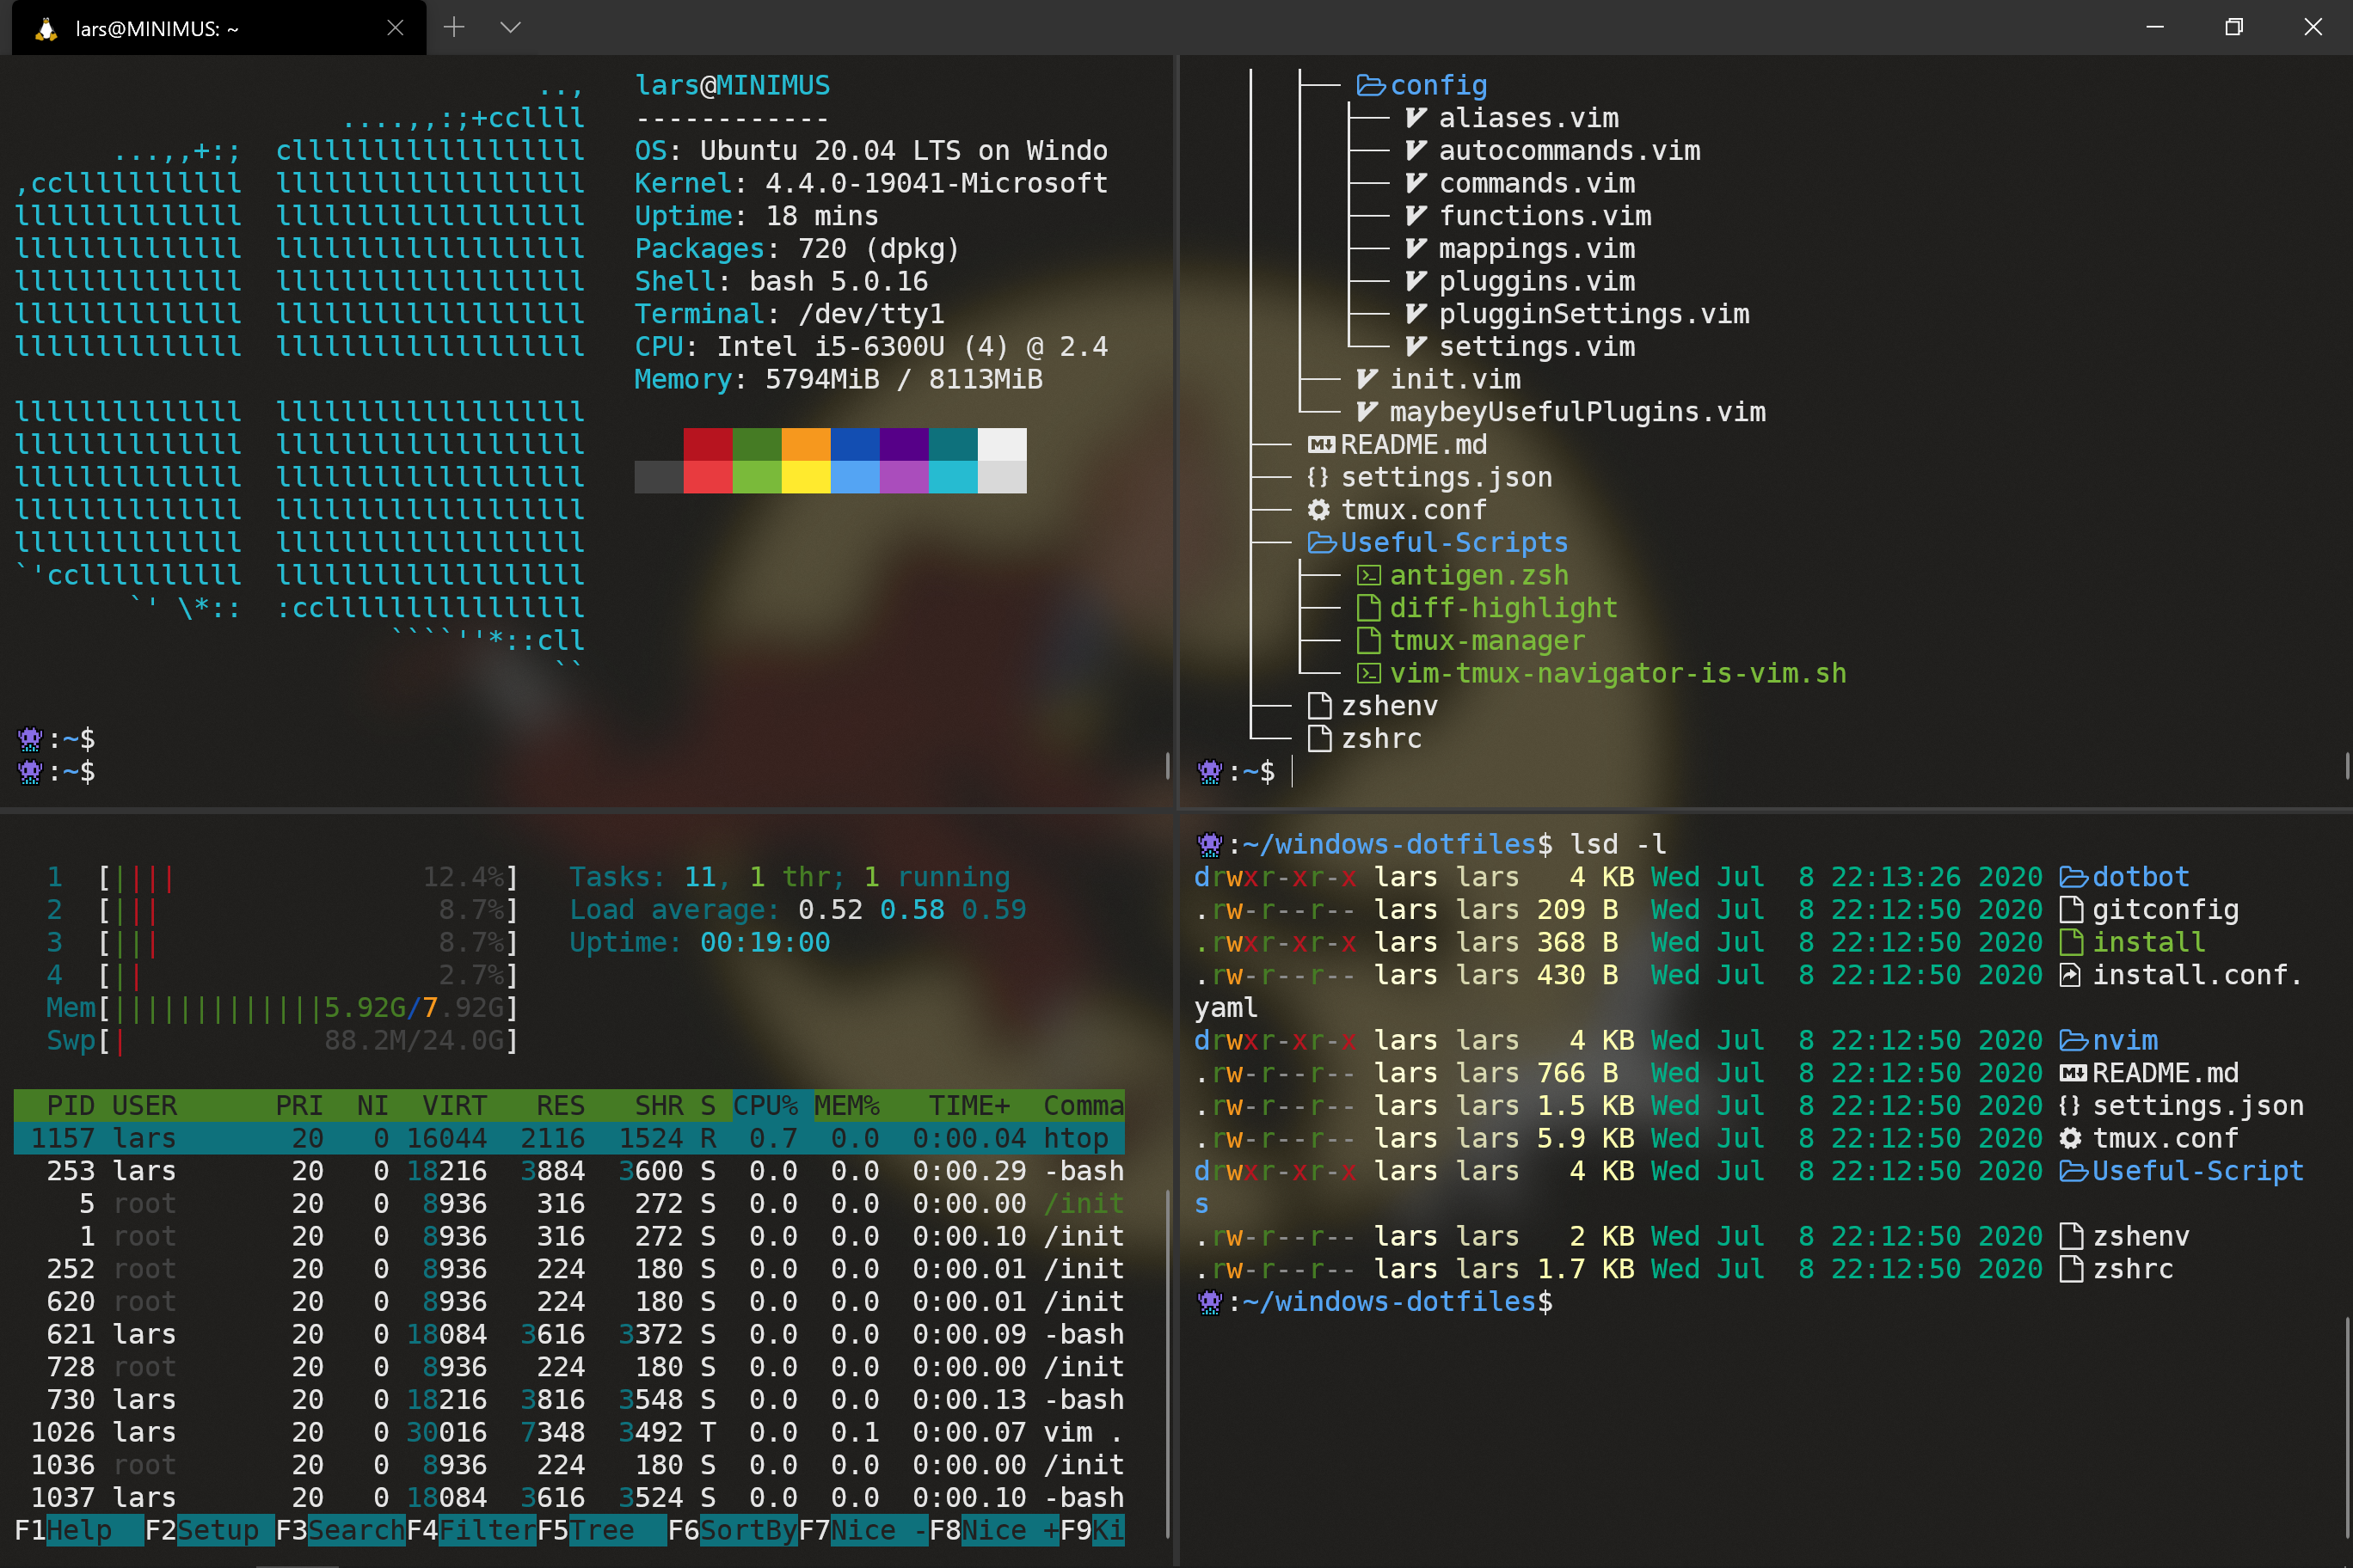Click the vim icon beside mappings.vim
Image resolution: width=2353 pixels, height=1568 pixels.
click(x=1416, y=249)
